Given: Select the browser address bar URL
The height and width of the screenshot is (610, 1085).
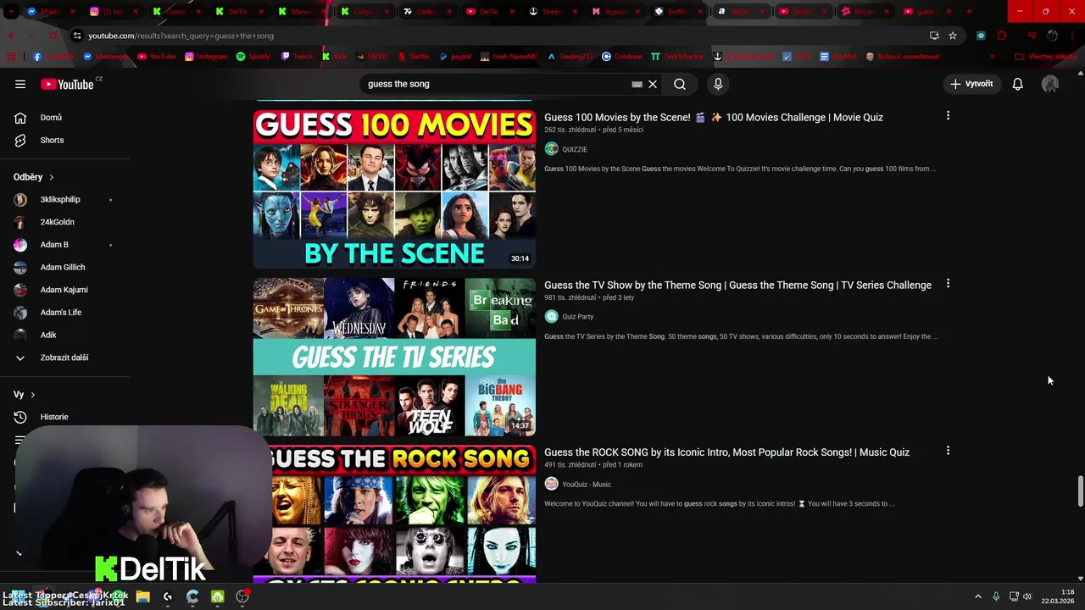Looking at the screenshot, I should (x=181, y=36).
